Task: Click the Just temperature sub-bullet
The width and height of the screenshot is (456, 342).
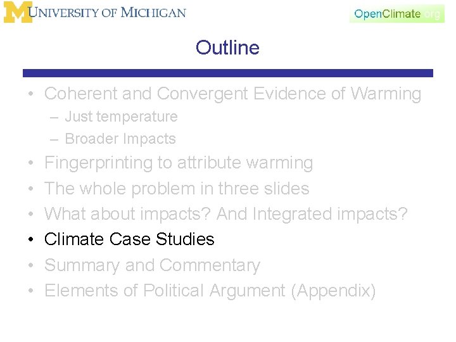Action: (x=121, y=117)
